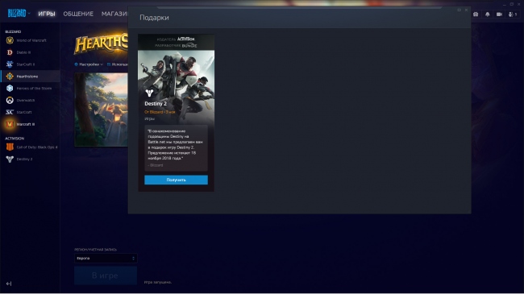
Task: Open the friends list icon
Action: point(512,14)
